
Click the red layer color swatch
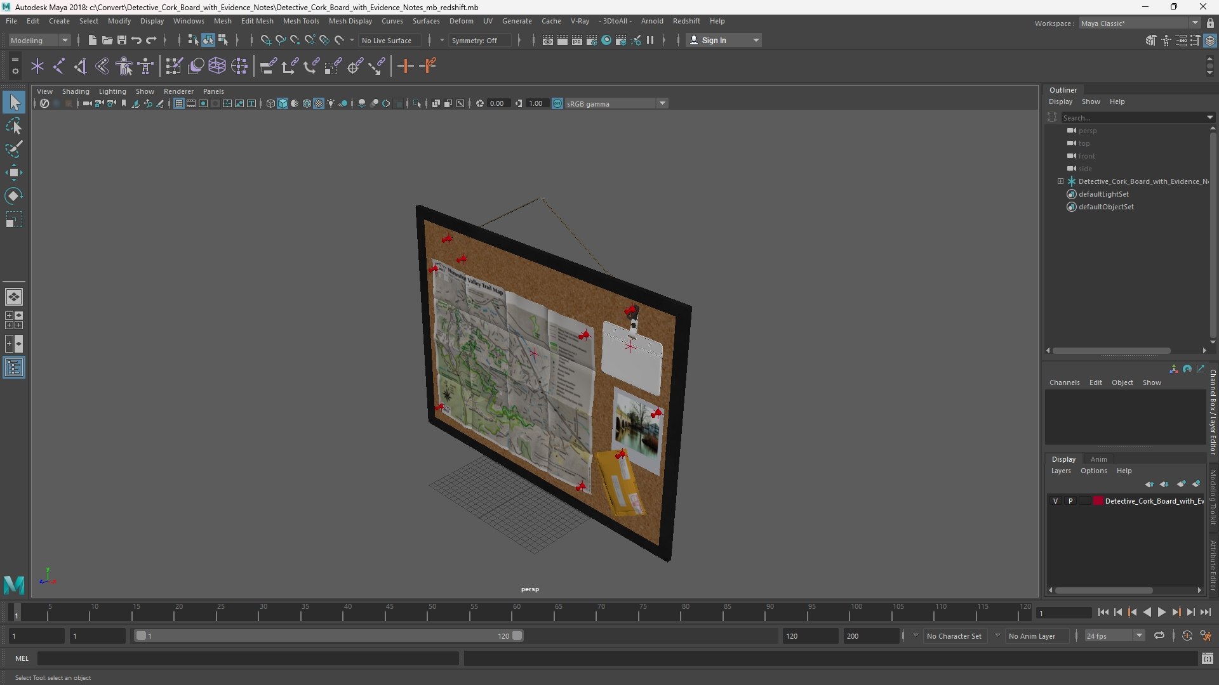click(x=1098, y=501)
